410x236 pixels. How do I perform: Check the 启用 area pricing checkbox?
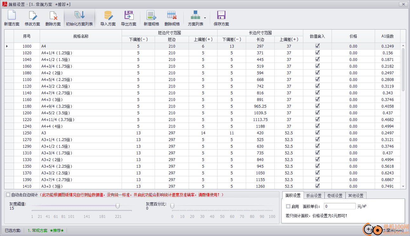coord(288,206)
